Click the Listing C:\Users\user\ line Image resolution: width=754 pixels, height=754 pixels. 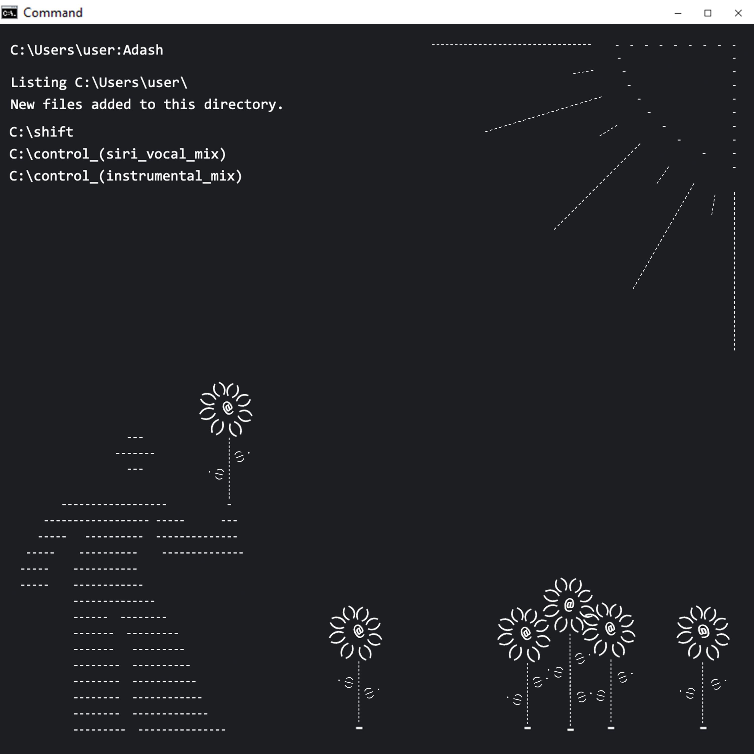[99, 83]
